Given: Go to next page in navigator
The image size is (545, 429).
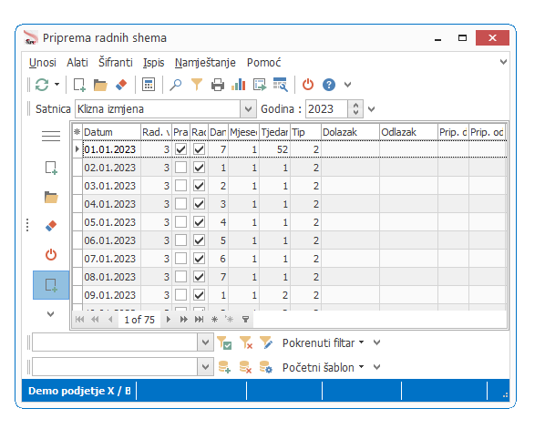Looking at the screenshot, I should coord(183,320).
